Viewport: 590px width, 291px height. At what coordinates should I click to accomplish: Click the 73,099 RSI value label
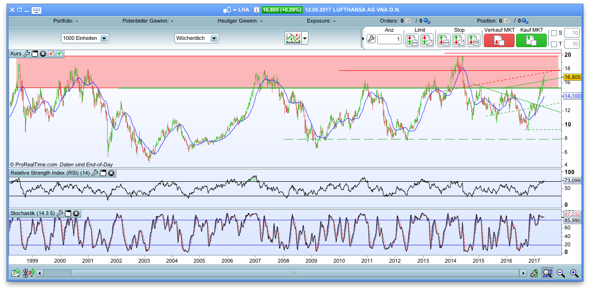572,180
